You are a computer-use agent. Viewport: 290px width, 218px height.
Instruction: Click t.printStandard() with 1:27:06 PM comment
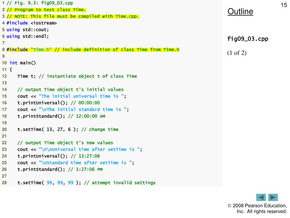[x=60, y=169]
